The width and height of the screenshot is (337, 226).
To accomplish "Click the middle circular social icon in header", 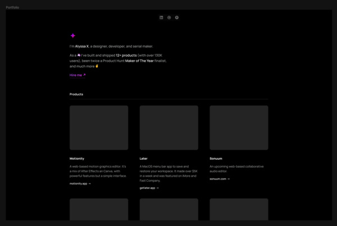I will tap(169, 17).
